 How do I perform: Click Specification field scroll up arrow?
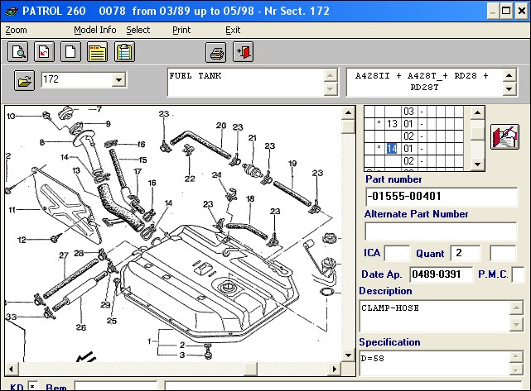pyautogui.click(x=516, y=357)
